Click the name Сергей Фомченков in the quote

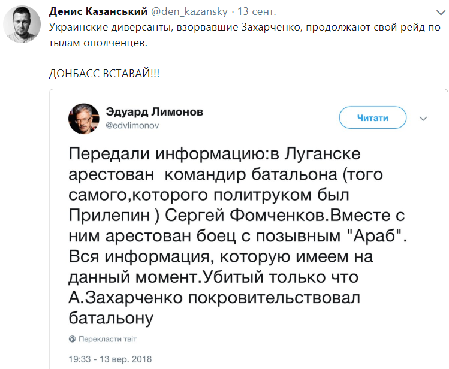tap(245, 215)
